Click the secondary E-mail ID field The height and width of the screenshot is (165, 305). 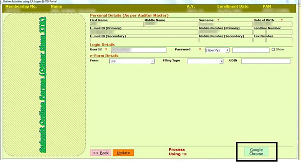[x=144, y=40]
